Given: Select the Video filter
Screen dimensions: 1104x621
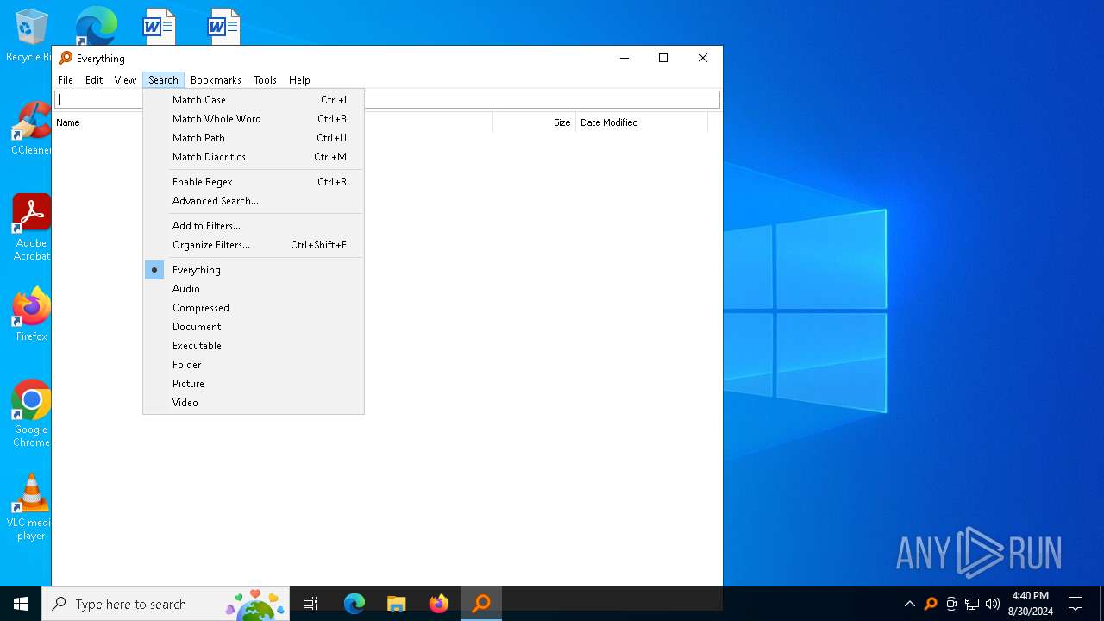Looking at the screenshot, I should 254,403.
